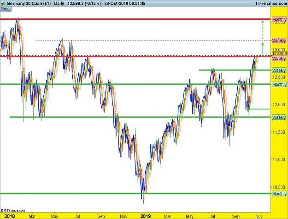
Task: Select green Monthly label below 12,500
Action: (x=279, y=84)
